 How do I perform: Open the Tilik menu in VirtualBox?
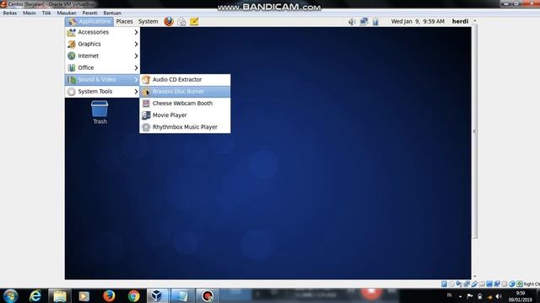[46, 13]
